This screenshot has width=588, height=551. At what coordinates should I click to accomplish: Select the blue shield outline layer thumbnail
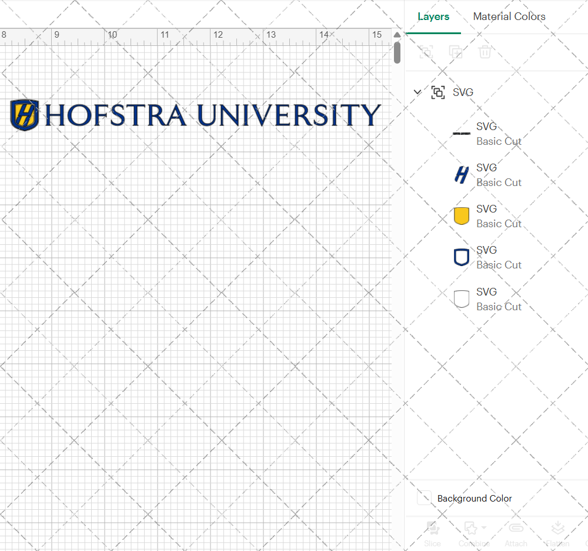462,257
